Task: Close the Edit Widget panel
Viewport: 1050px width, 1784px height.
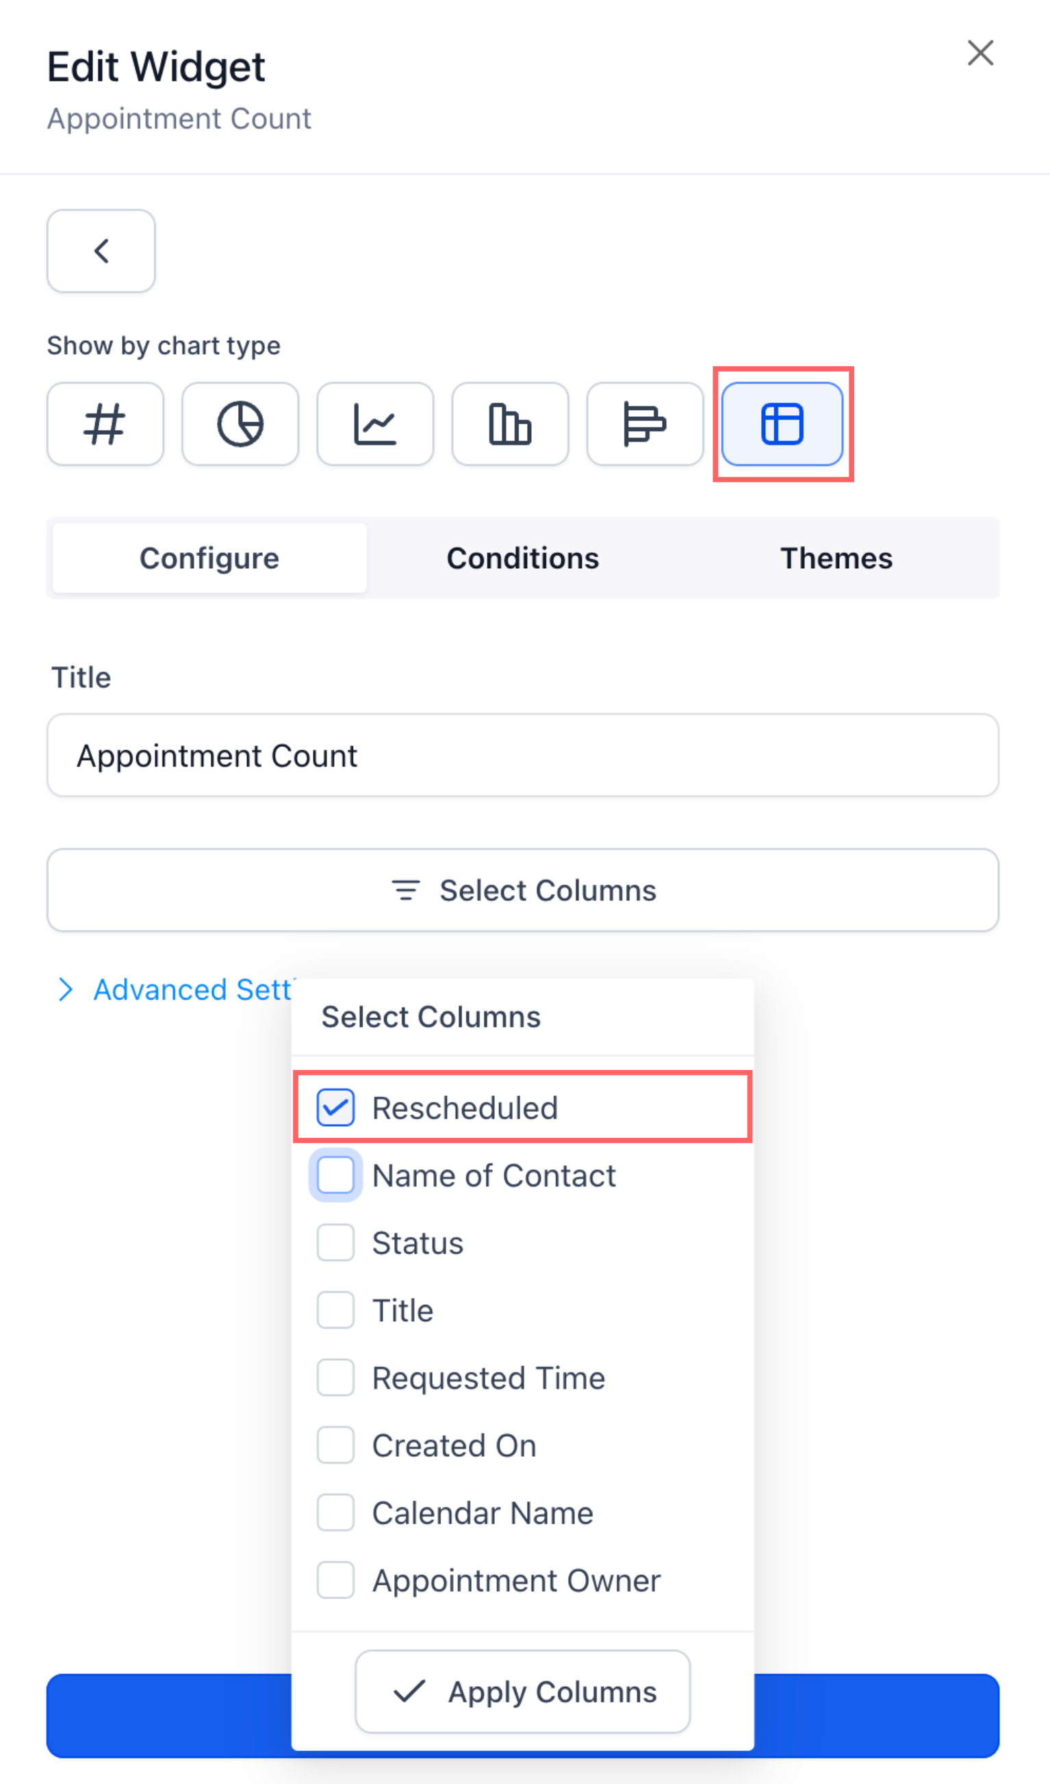Action: click(x=981, y=53)
